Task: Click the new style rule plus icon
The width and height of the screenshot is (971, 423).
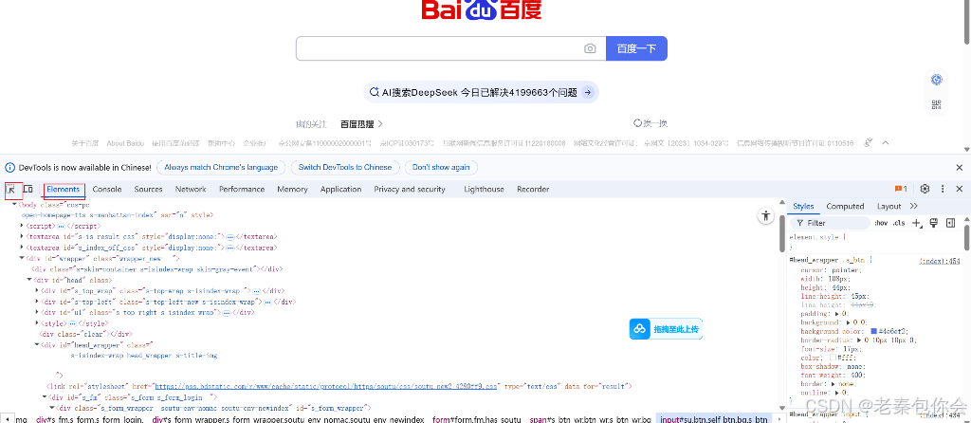Action: [x=918, y=223]
